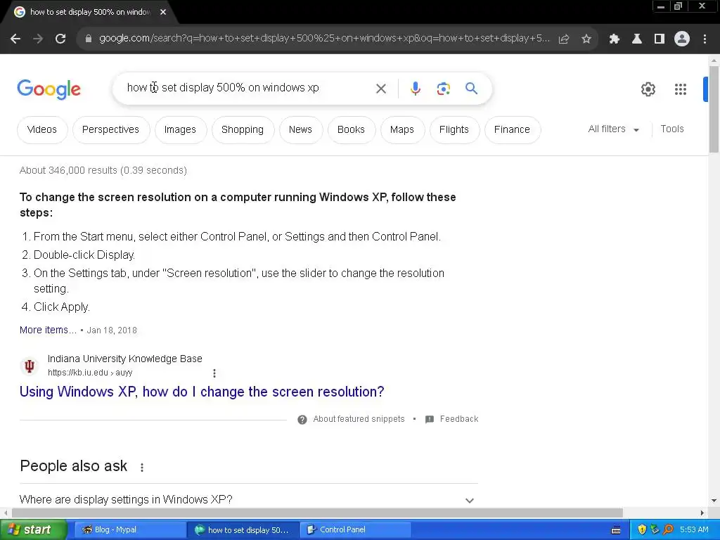Switch to Finance results
This screenshot has width=720, height=540.
coord(512,130)
